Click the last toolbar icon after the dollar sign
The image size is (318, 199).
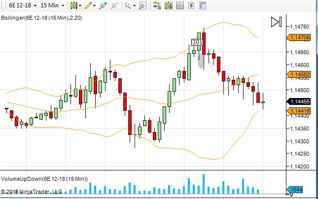coord(202,6)
